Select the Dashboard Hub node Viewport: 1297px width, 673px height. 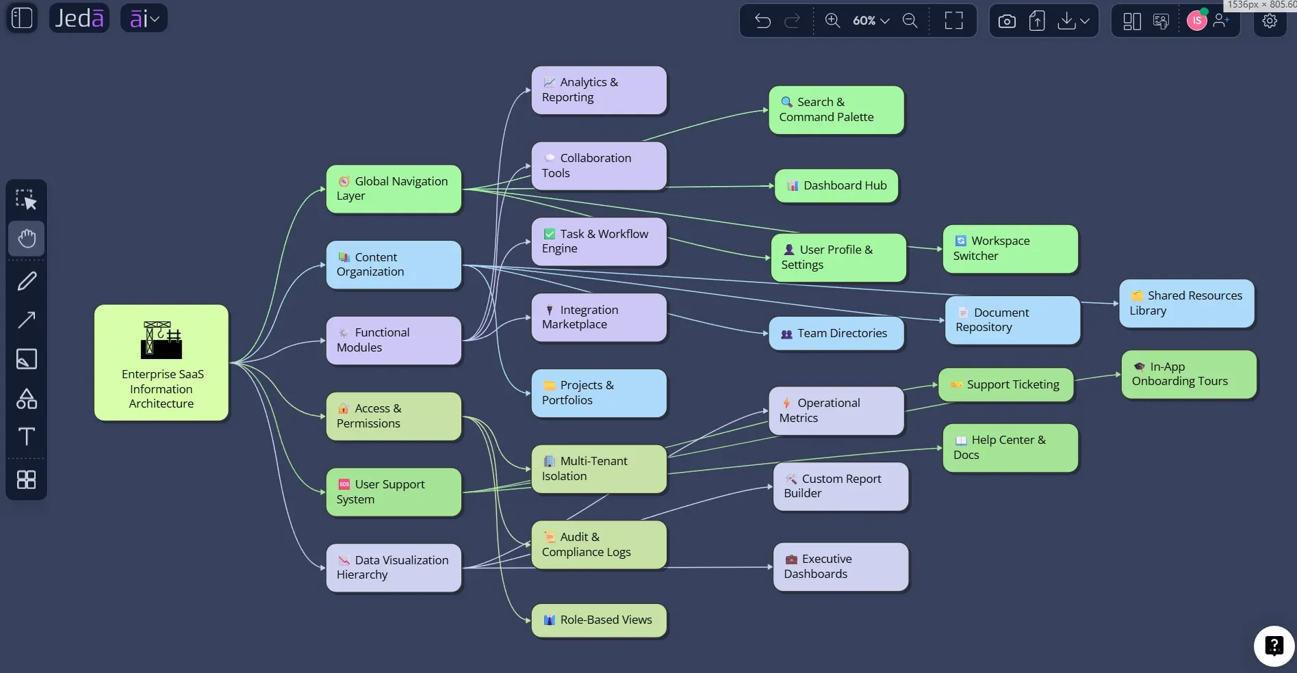click(836, 185)
